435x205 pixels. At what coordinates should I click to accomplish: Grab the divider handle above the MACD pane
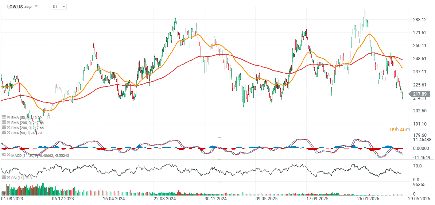click(219, 137)
